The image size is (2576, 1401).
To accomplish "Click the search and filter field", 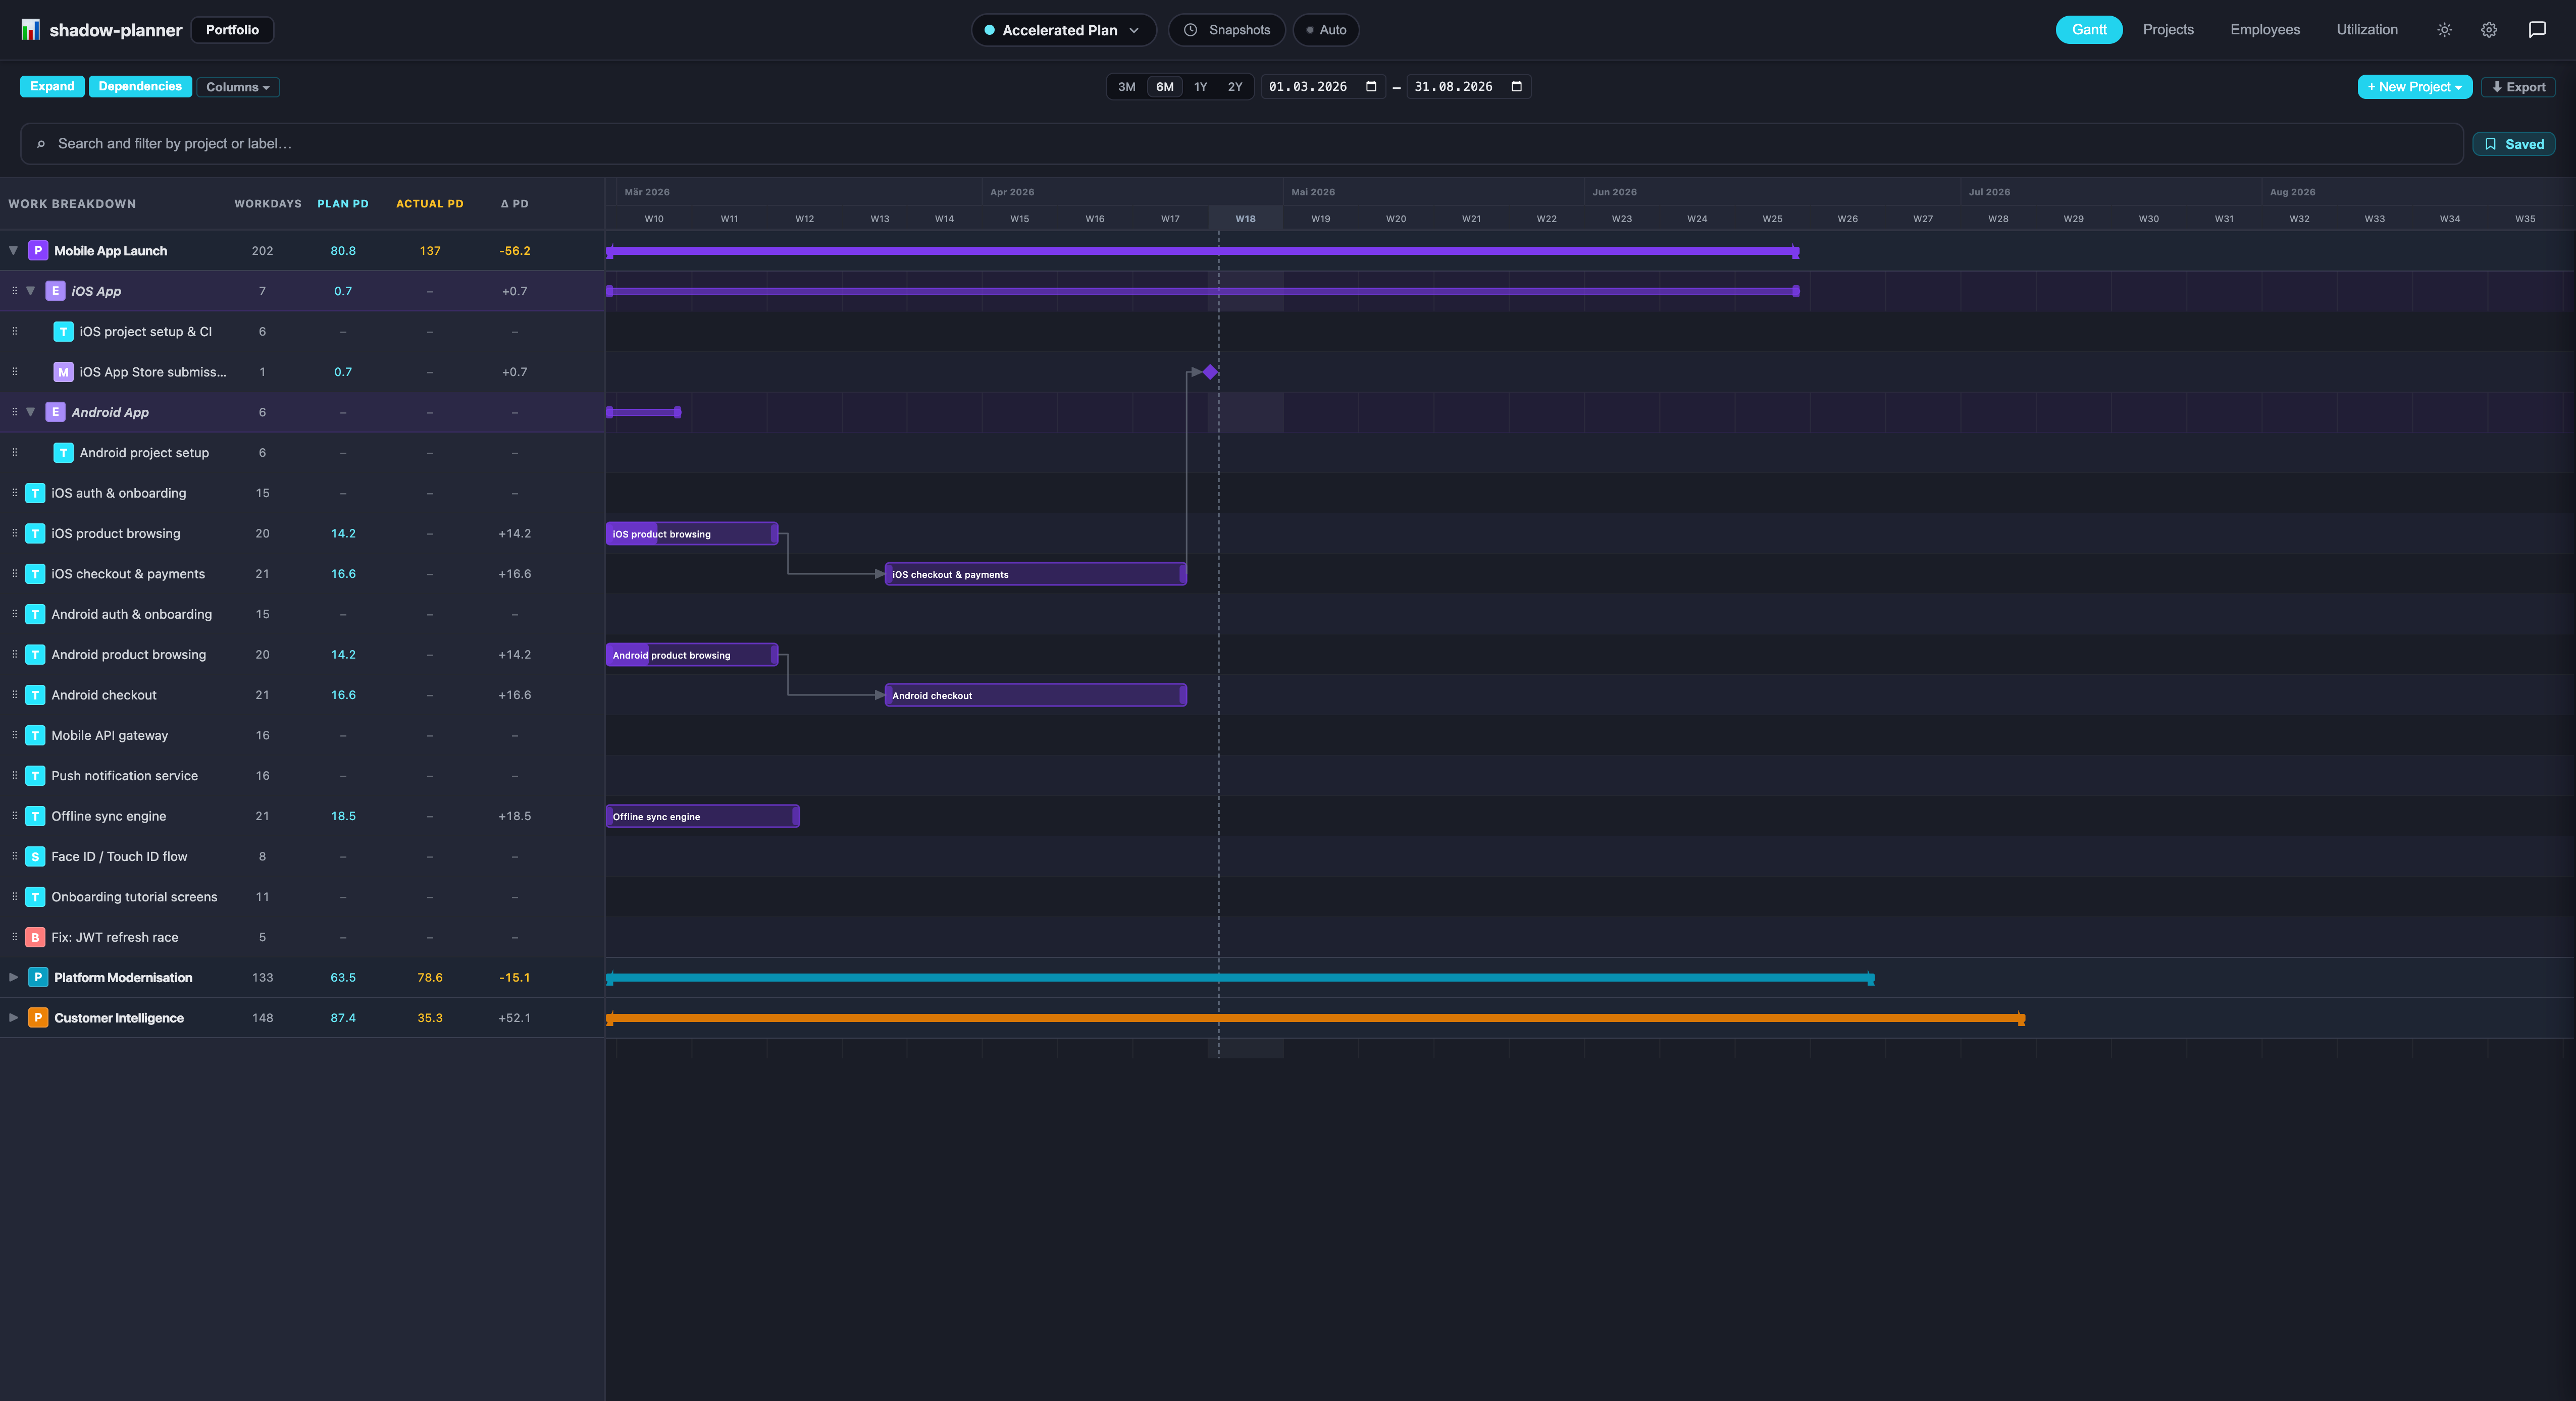I will 1241,144.
